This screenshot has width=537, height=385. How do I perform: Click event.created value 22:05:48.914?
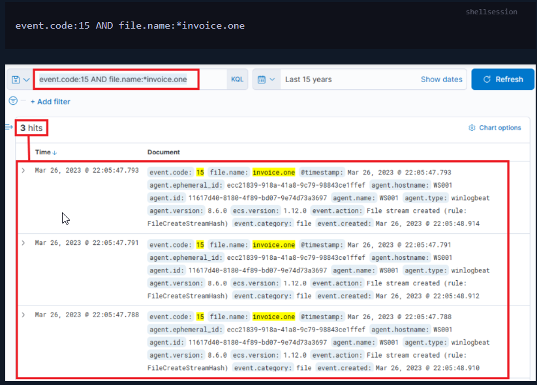pos(427,223)
